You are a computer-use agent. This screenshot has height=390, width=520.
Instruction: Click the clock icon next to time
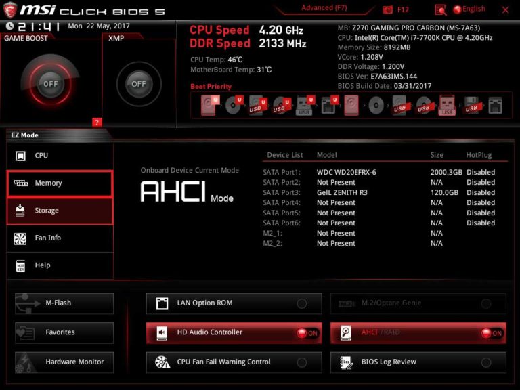point(10,26)
